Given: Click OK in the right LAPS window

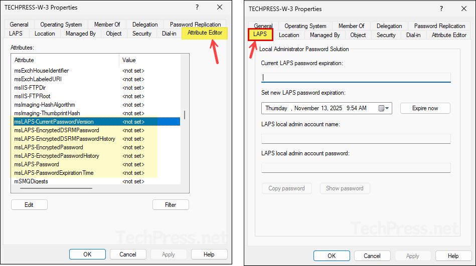Looking at the screenshot, I should pos(332,255).
